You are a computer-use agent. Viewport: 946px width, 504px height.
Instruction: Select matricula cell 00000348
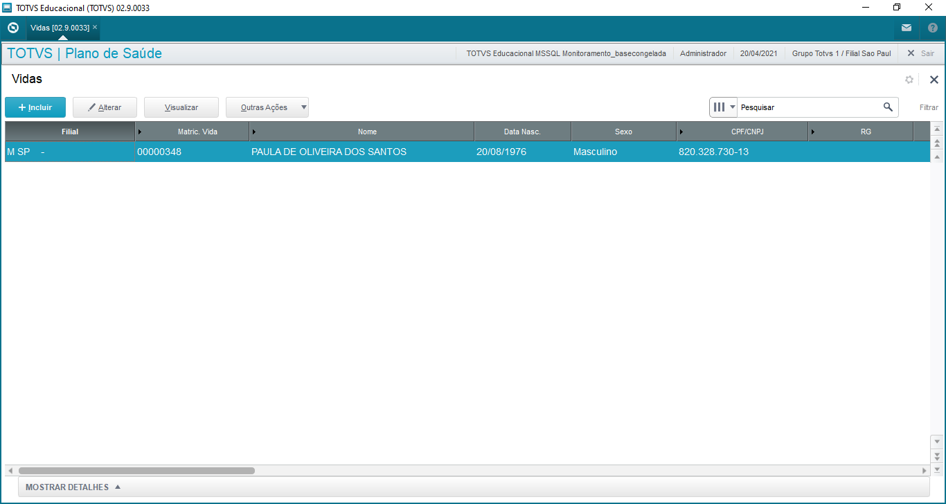click(x=192, y=152)
